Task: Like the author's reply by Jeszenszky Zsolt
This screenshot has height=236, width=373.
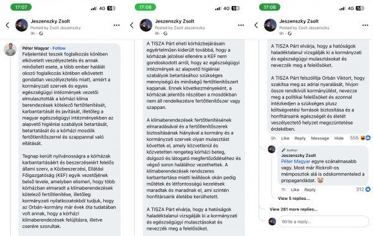Action: pos(295,190)
